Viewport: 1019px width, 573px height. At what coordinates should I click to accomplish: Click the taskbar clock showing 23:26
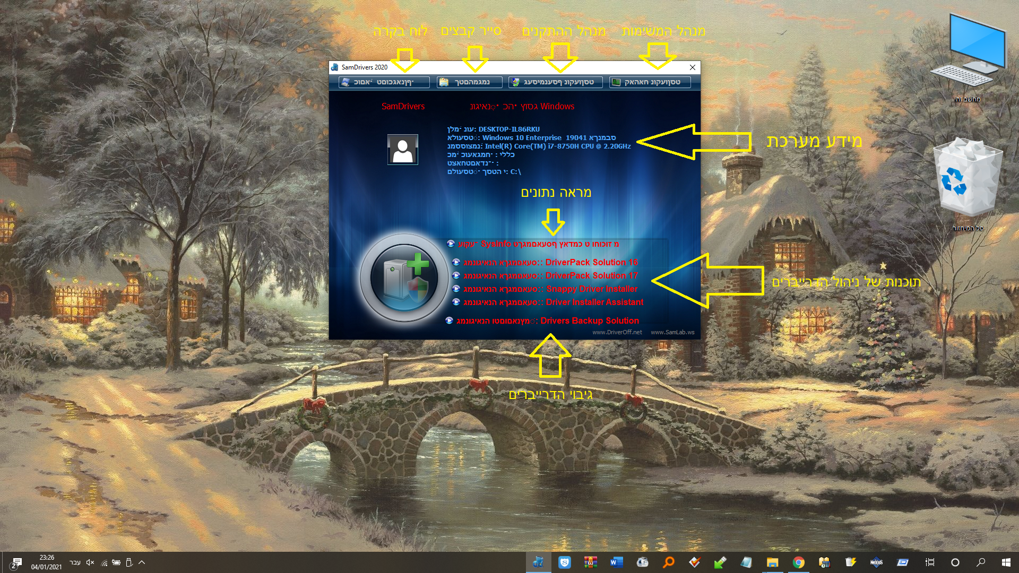(47, 562)
